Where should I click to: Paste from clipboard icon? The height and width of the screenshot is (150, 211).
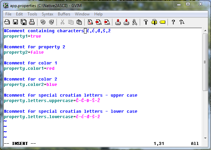[x=79, y=22]
